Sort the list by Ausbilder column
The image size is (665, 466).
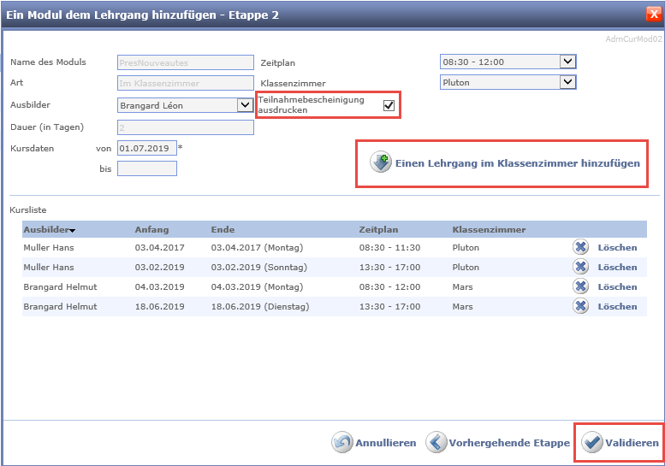pyautogui.click(x=48, y=229)
